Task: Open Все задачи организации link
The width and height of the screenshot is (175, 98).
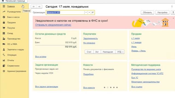Action: tap(46, 87)
